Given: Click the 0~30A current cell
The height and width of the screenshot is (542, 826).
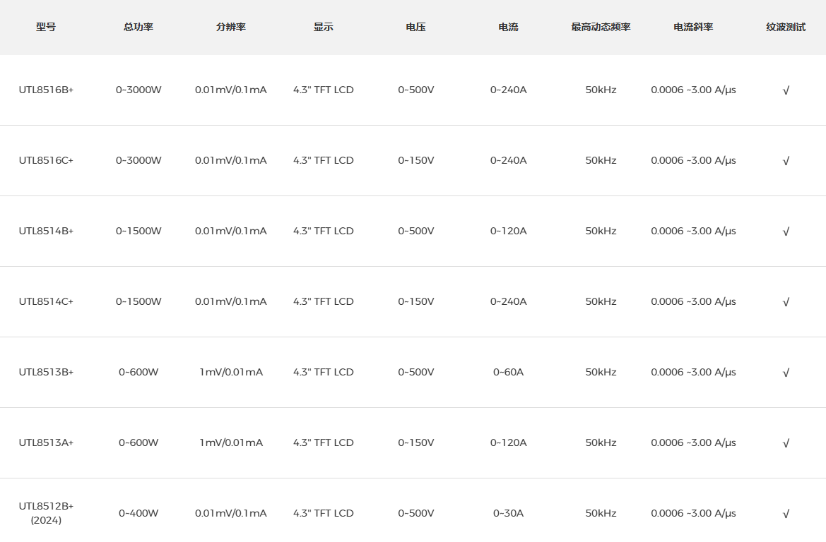Looking at the screenshot, I should tap(508, 514).
